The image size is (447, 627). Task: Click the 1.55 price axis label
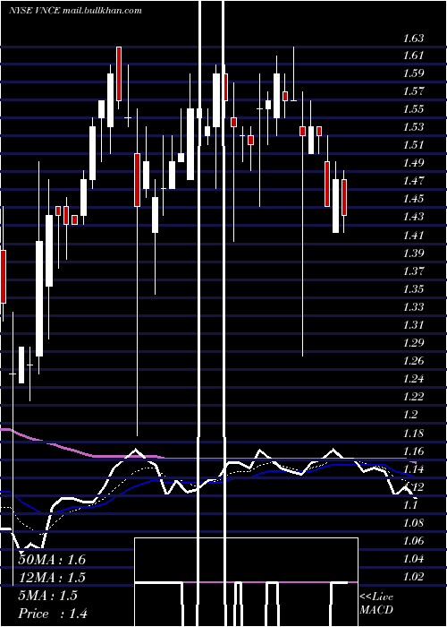(413, 109)
